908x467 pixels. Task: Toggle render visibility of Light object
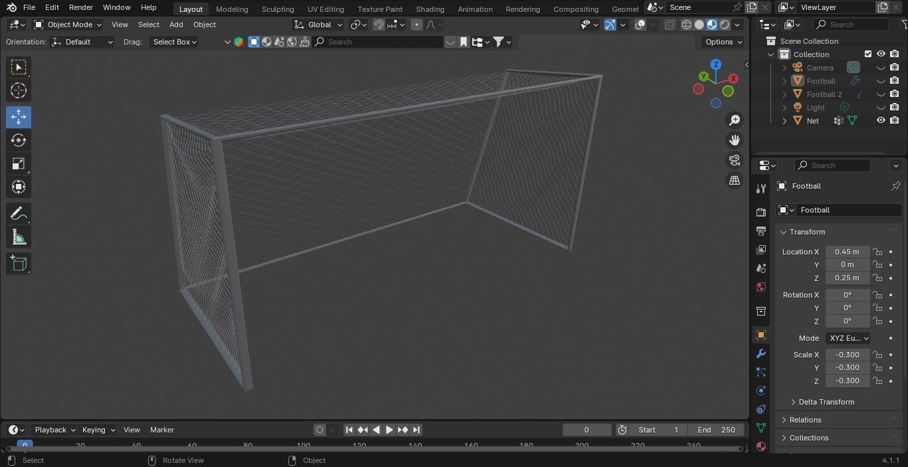(x=895, y=108)
